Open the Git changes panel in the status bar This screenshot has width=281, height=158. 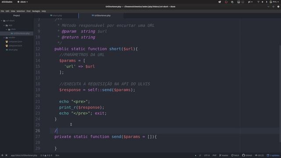tap(259, 155)
